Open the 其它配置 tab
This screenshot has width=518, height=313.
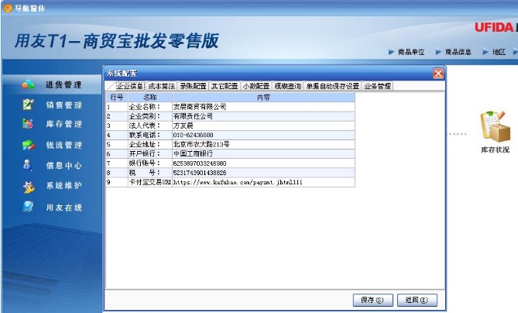pyautogui.click(x=225, y=86)
